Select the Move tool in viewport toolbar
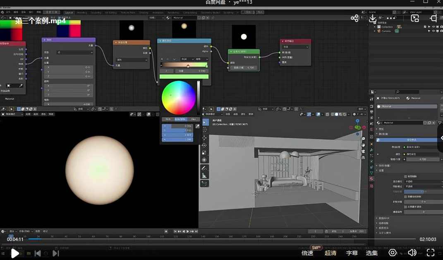Screen dimensions: 443x260 tap(204, 138)
